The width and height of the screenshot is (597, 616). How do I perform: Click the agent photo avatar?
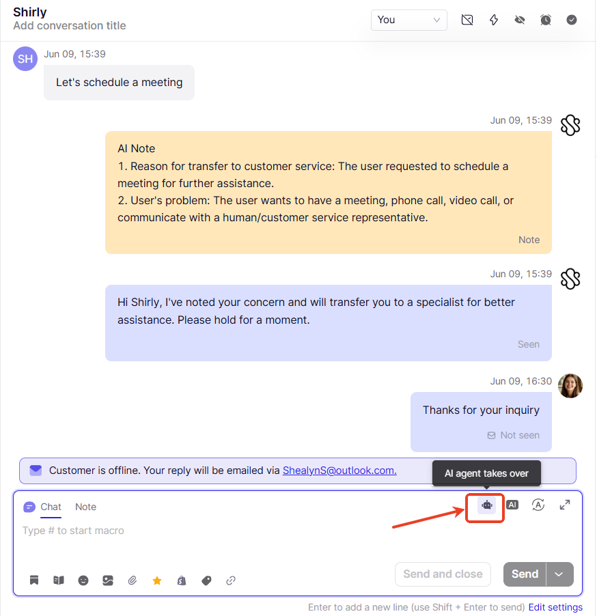pyautogui.click(x=570, y=386)
